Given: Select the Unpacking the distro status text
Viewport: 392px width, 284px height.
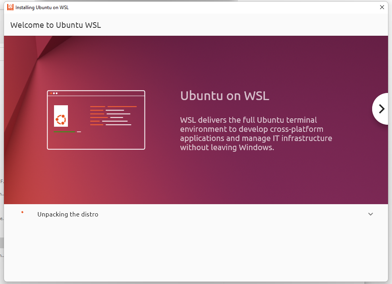Looking at the screenshot, I should click(x=68, y=214).
